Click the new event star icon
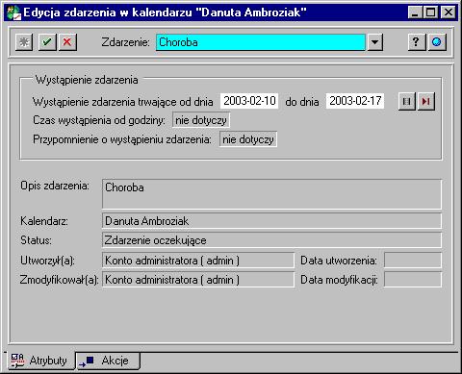This screenshot has width=462, height=374. pos(24,42)
